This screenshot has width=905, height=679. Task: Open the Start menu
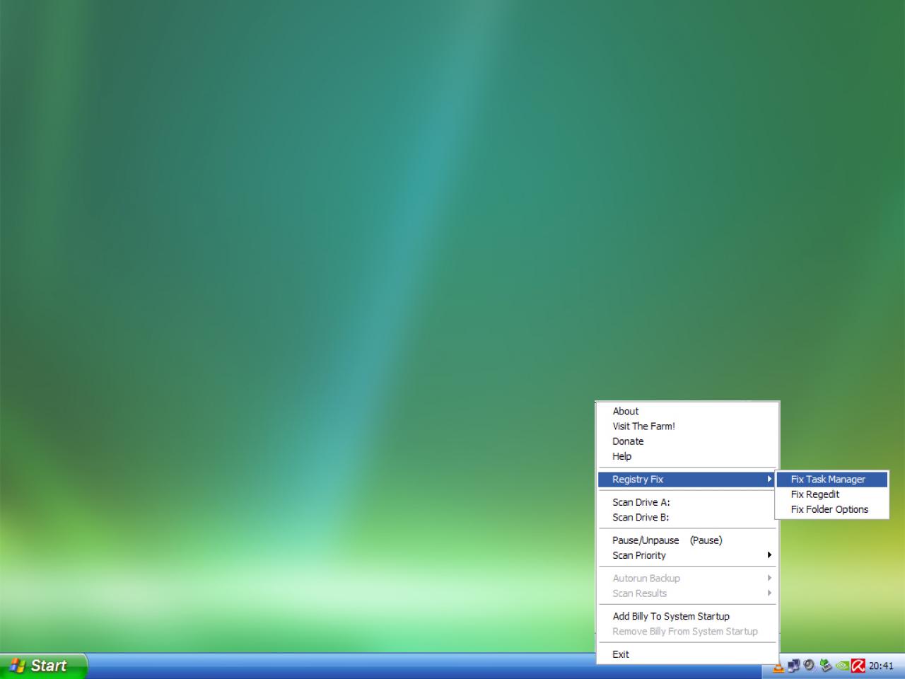coord(43,666)
